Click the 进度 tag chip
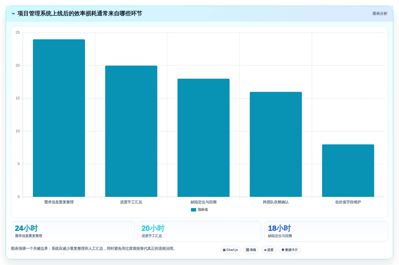This screenshot has width=399, height=265. click(x=269, y=250)
